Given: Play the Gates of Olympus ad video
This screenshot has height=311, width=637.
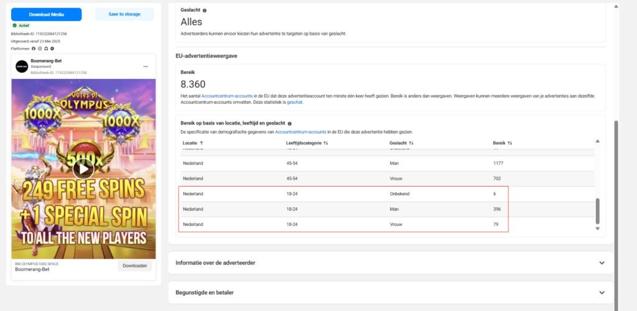Looking at the screenshot, I should (83, 169).
